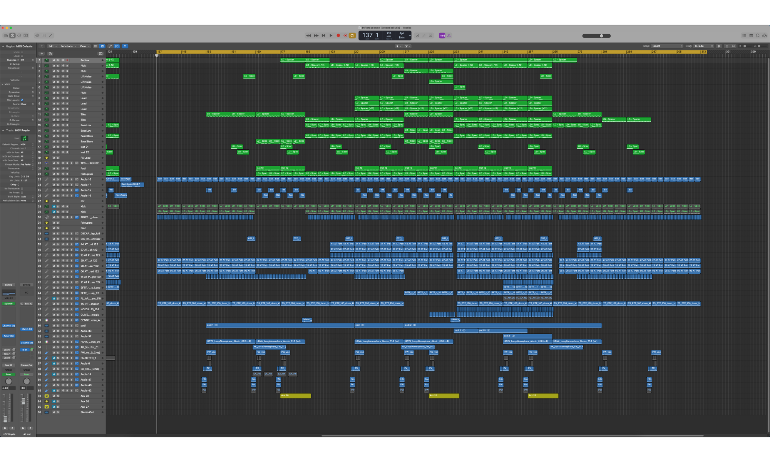Collapse the Region MIDI Defaults disclosure triangle
The height and width of the screenshot is (462, 770).
[3, 46]
